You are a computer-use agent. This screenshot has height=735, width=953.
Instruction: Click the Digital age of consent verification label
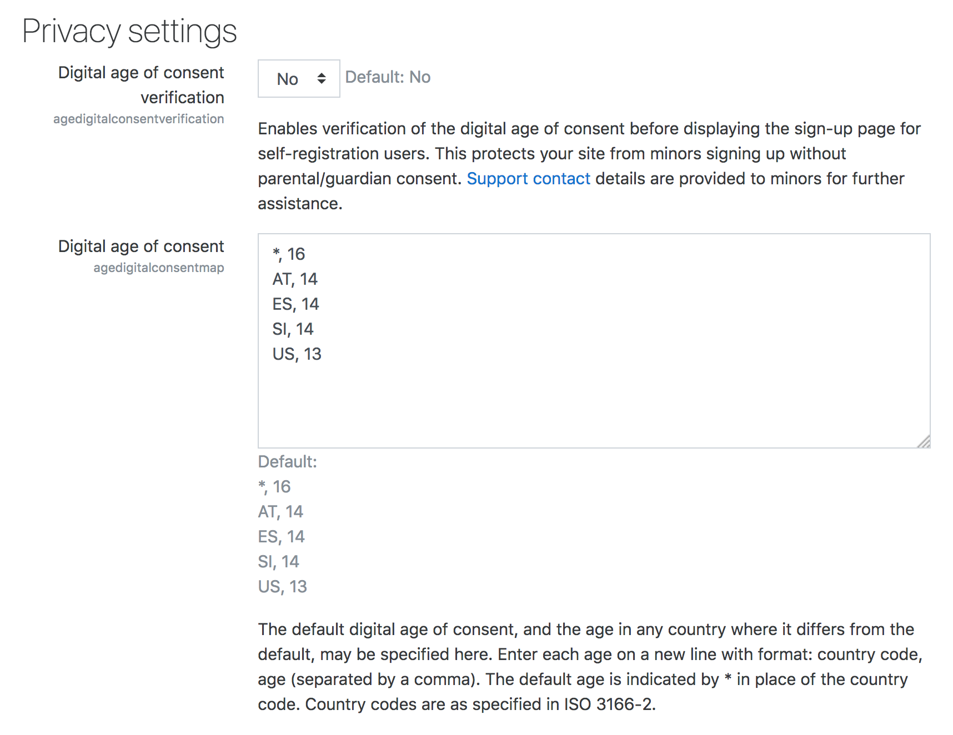pos(141,85)
